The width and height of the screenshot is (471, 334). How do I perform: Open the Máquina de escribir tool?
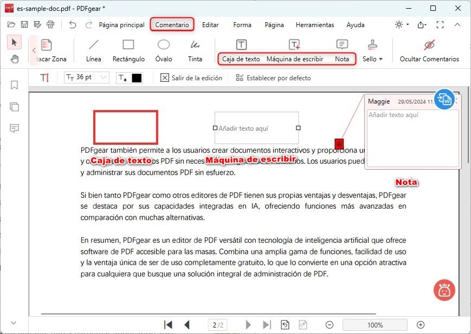tap(295, 50)
